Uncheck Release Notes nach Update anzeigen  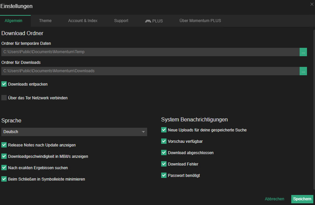pyautogui.click(x=4, y=145)
